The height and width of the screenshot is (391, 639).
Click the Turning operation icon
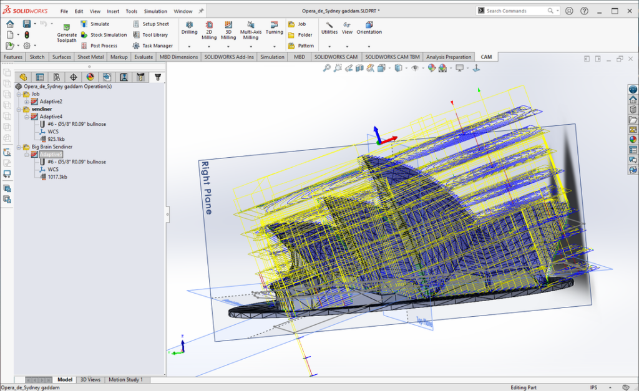coord(275,24)
